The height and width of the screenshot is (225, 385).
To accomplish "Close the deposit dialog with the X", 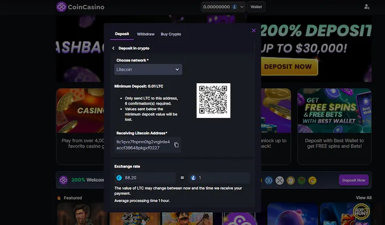I will coord(253,30).
